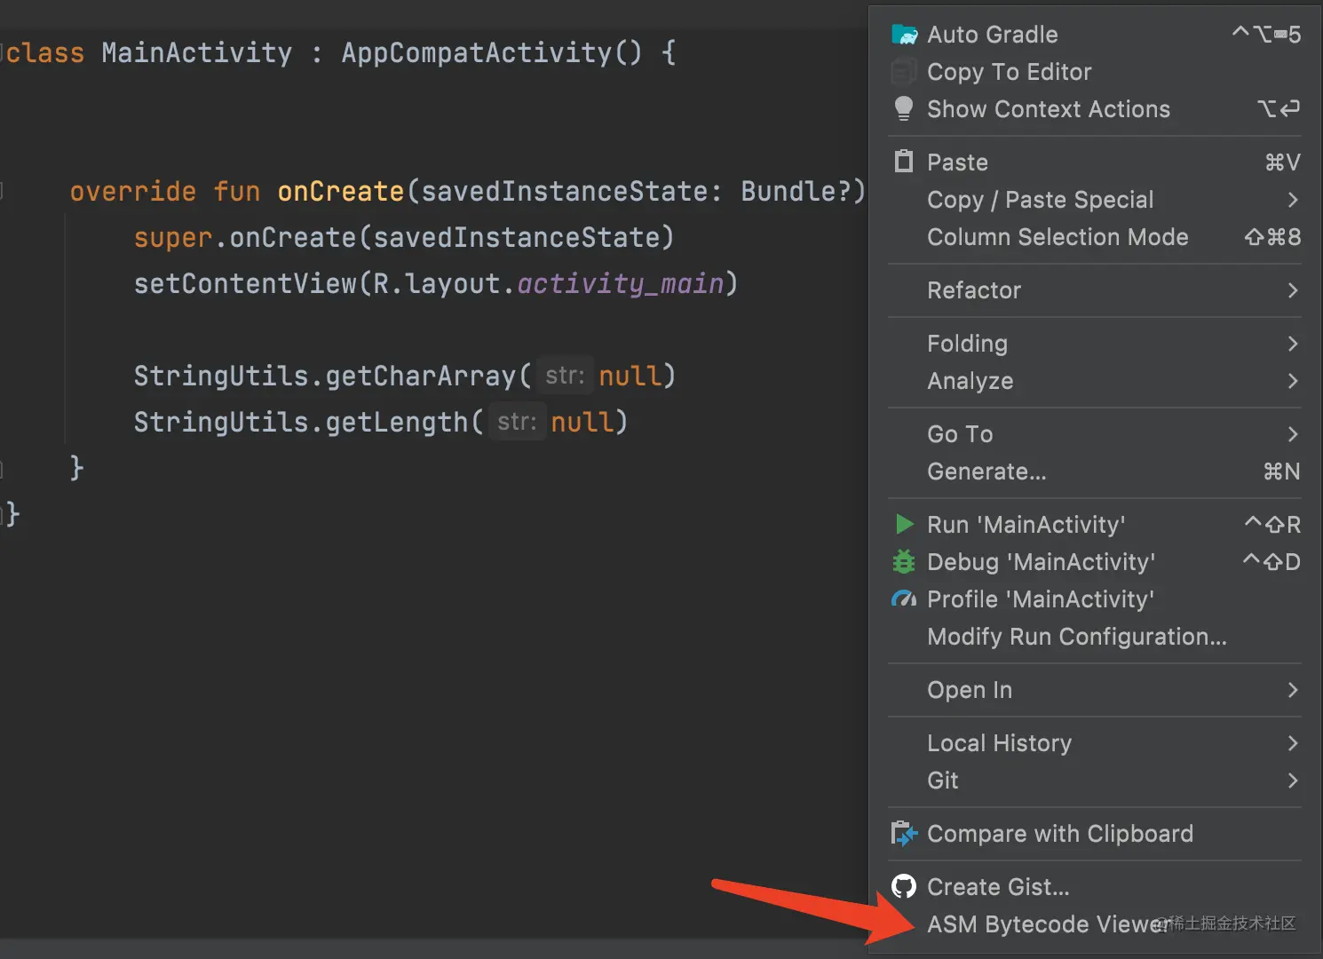This screenshot has height=959, width=1323.
Task: Expand the Local History submenu chevron
Action: tap(1292, 743)
